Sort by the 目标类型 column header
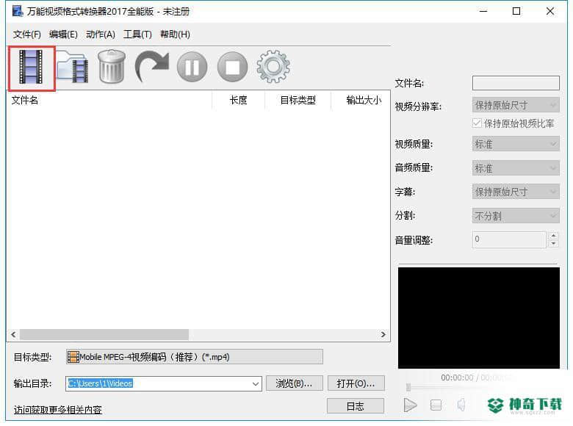The width and height of the screenshot is (573, 426). coord(298,100)
